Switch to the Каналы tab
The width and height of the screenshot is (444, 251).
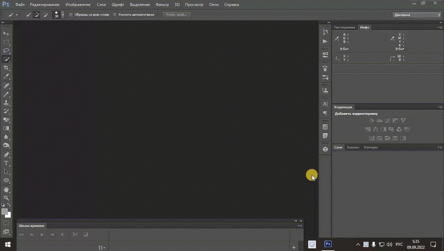coord(353,147)
